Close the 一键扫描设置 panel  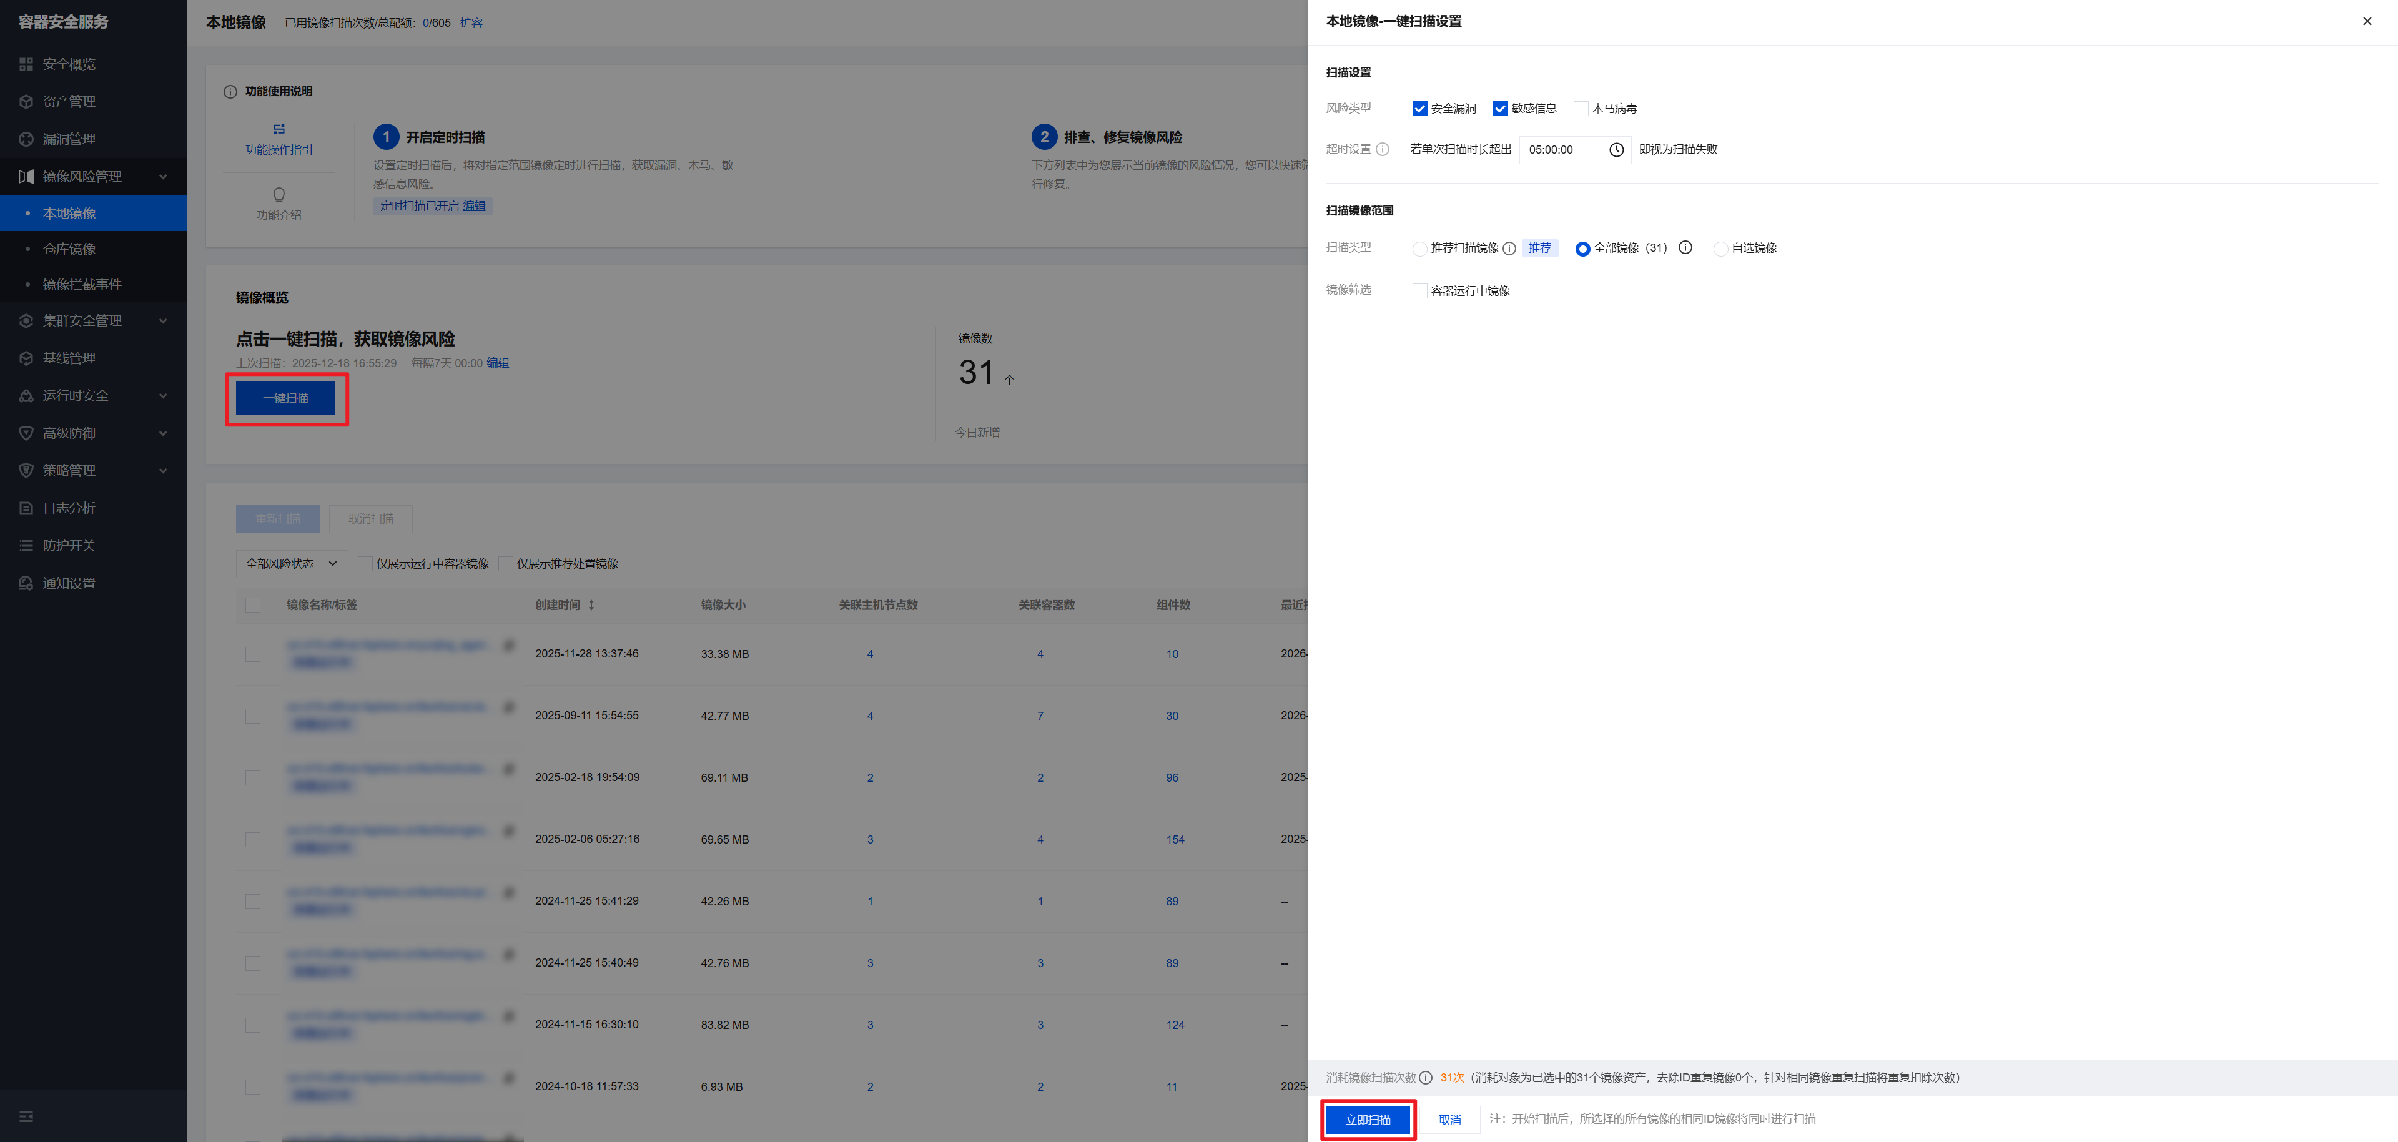point(2366,21)
